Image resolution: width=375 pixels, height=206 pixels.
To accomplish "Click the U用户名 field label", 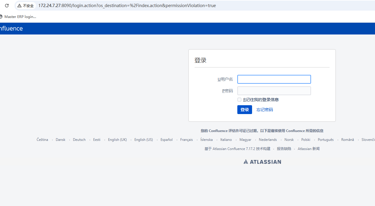I will 225,79.
